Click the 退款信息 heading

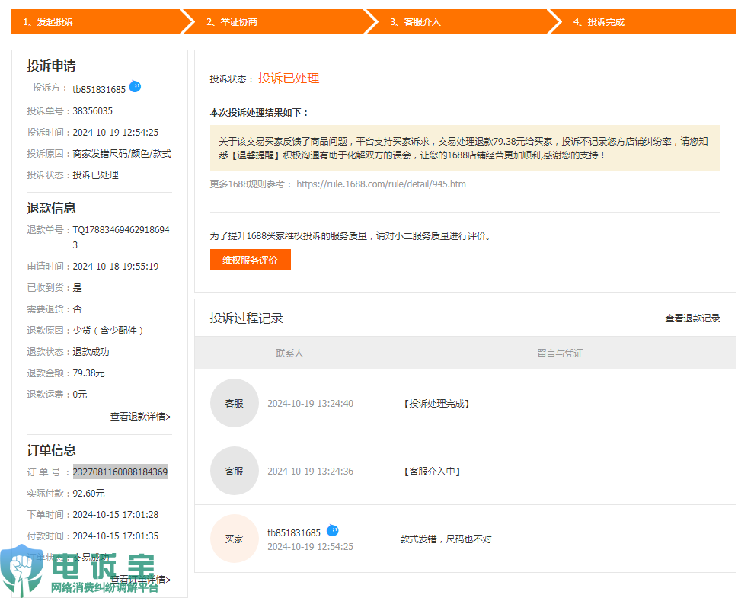(x=52, y=208)
